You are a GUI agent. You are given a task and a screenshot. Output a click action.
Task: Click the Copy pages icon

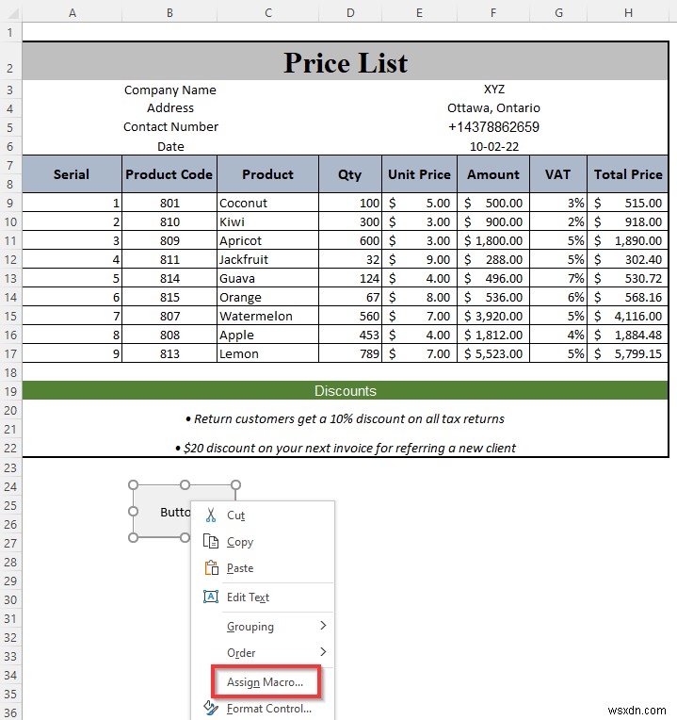tap(211, 541)
